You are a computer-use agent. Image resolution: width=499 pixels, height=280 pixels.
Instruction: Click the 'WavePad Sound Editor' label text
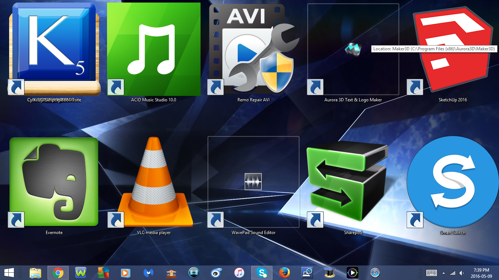[254, 233]
